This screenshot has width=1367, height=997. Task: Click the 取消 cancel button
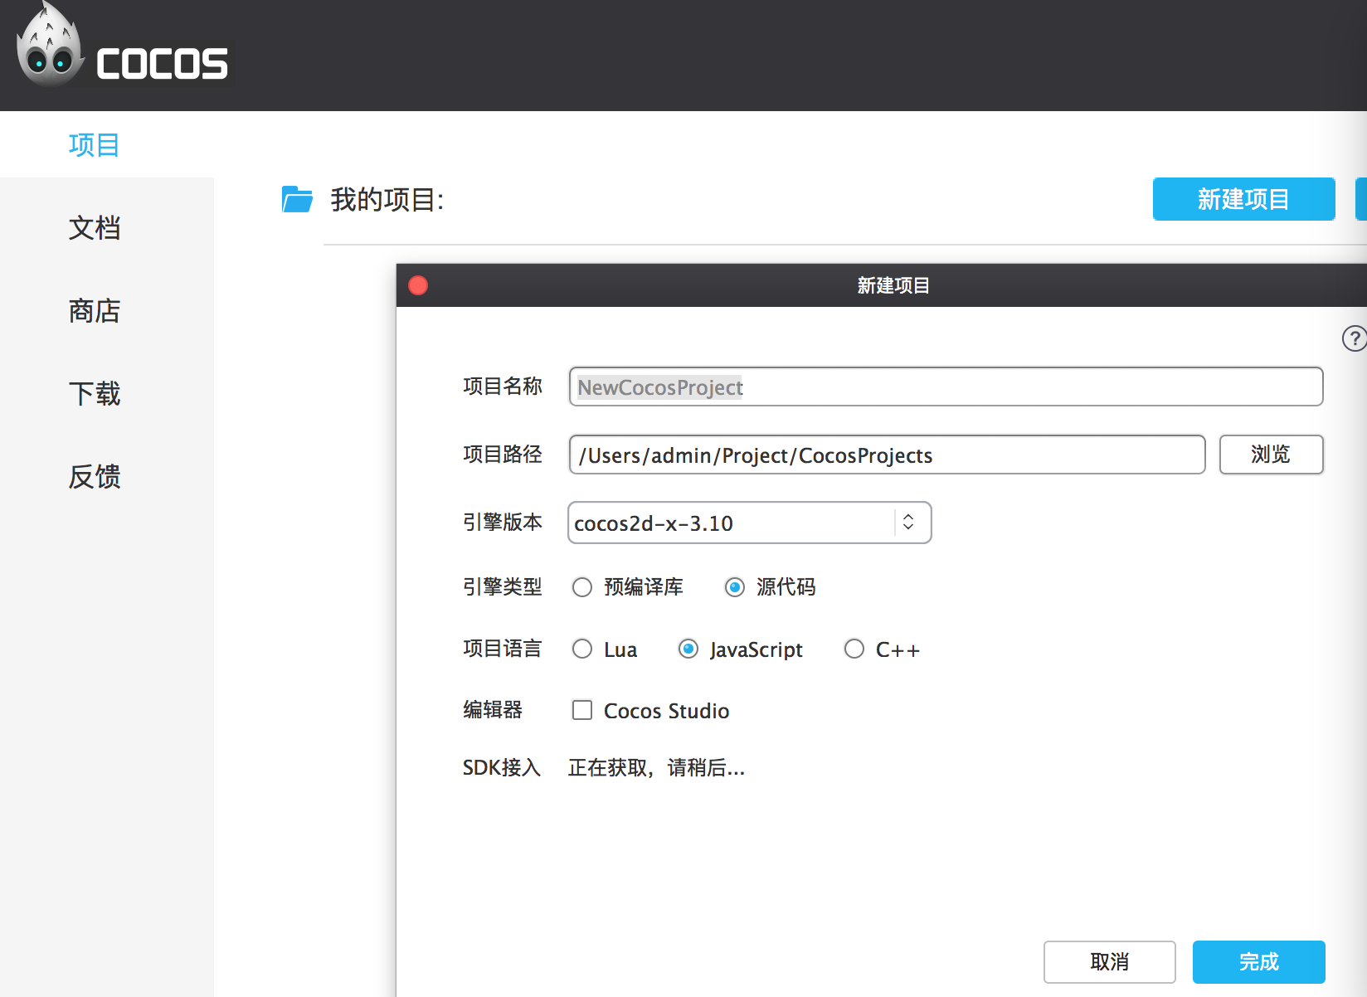[x=1109, y=962]
